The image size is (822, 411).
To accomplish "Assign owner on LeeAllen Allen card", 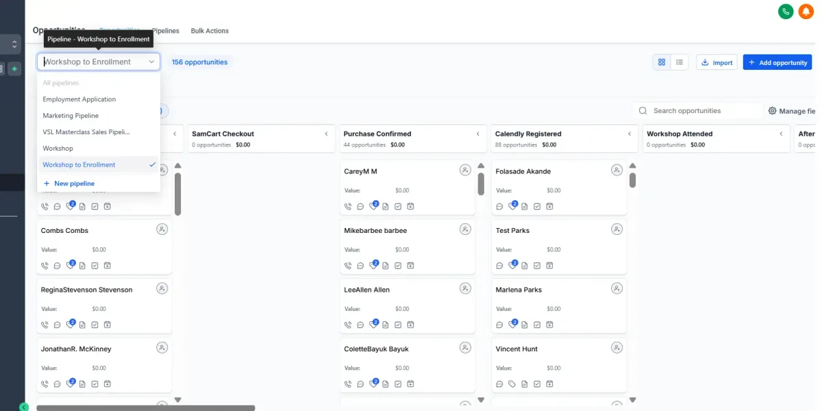I will [465, 288].
